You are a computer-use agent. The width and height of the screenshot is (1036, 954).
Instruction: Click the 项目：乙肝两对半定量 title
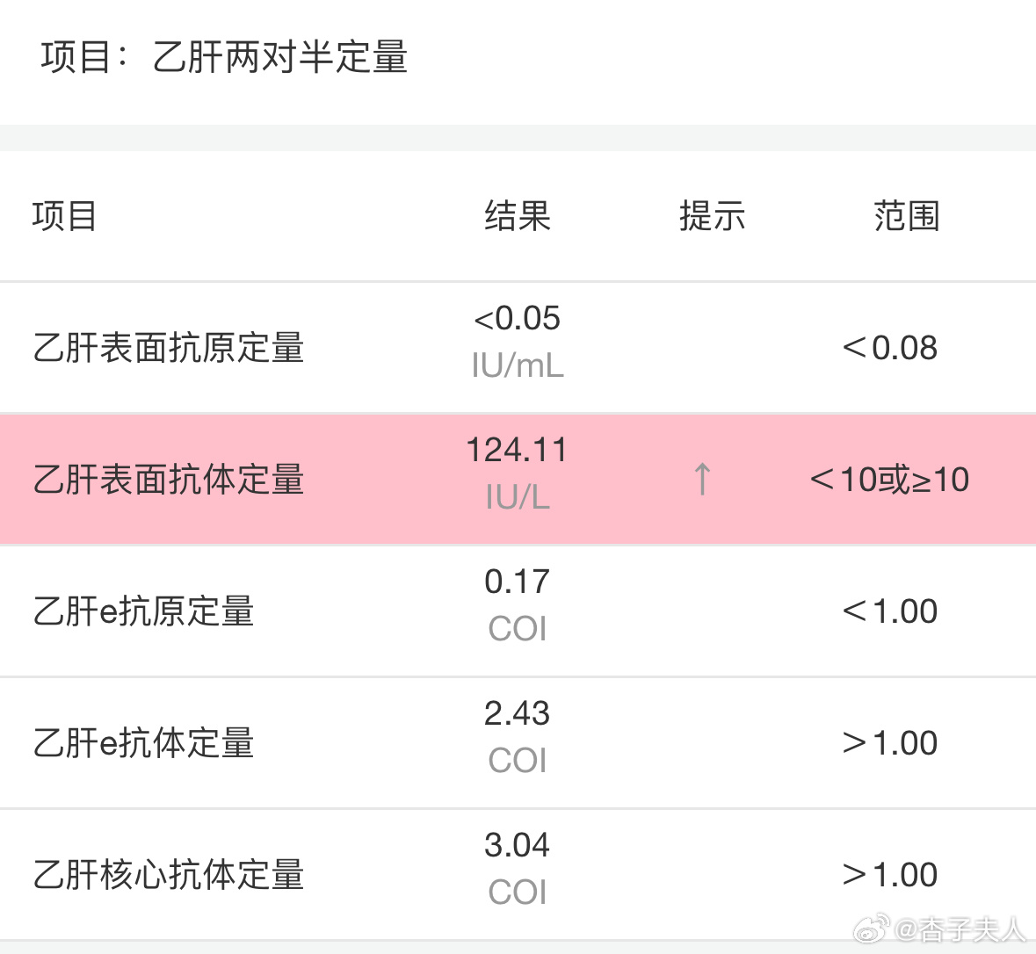tap(224, 57)
